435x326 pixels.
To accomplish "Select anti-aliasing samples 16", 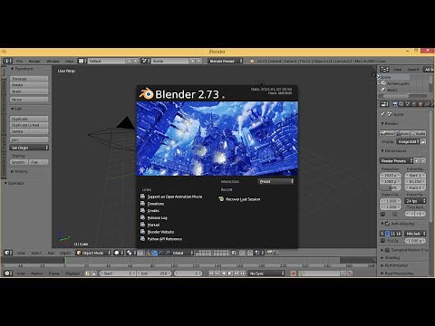I will pyautogui.click(x=399, y=234).
